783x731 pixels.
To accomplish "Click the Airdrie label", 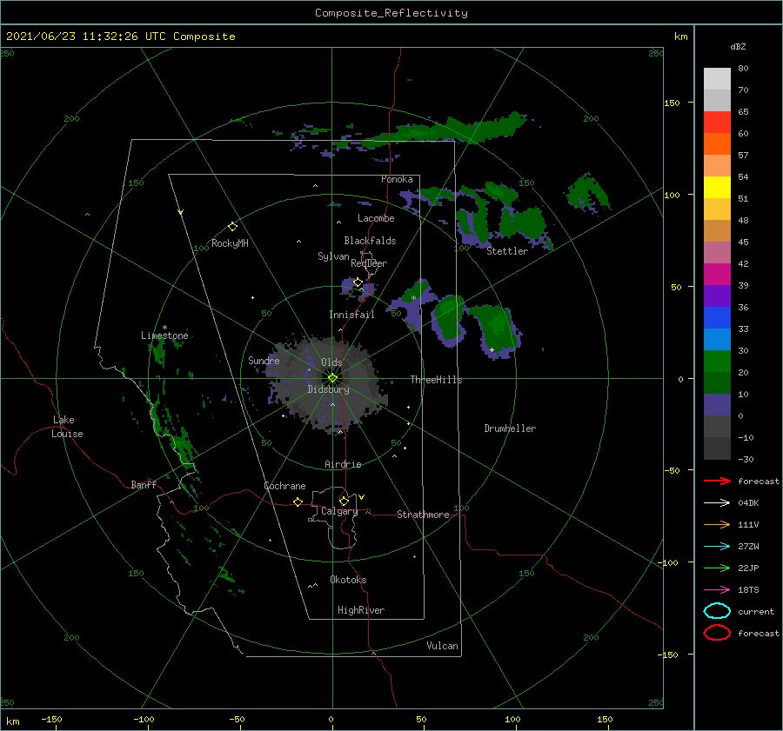I will tap(343, 464).
